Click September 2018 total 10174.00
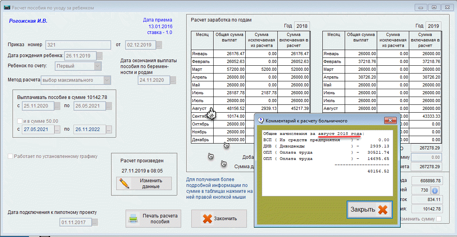The height and width of the screenshot is (237, 457). point(229,116)
